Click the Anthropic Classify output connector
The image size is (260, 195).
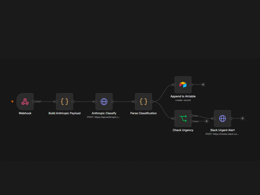tap(112, 101)
